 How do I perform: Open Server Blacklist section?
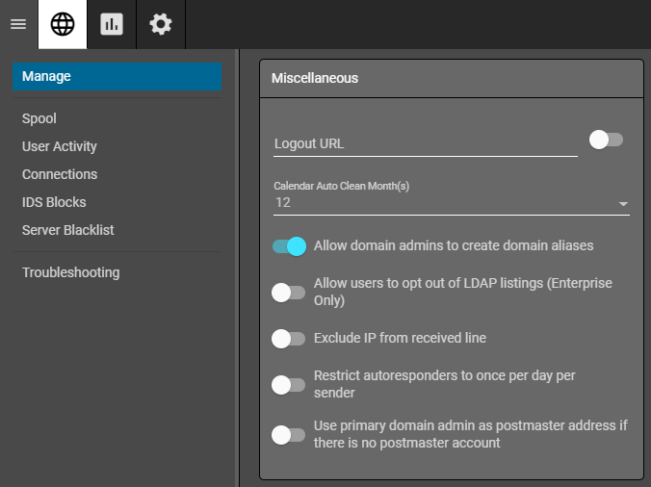tap(68, 230)
